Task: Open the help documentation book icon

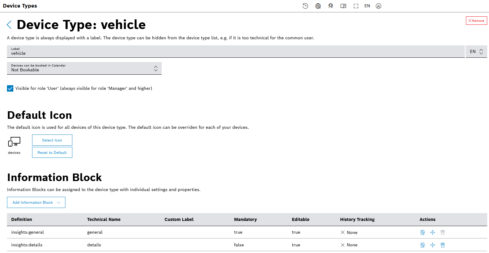Action: pos(343,6)
